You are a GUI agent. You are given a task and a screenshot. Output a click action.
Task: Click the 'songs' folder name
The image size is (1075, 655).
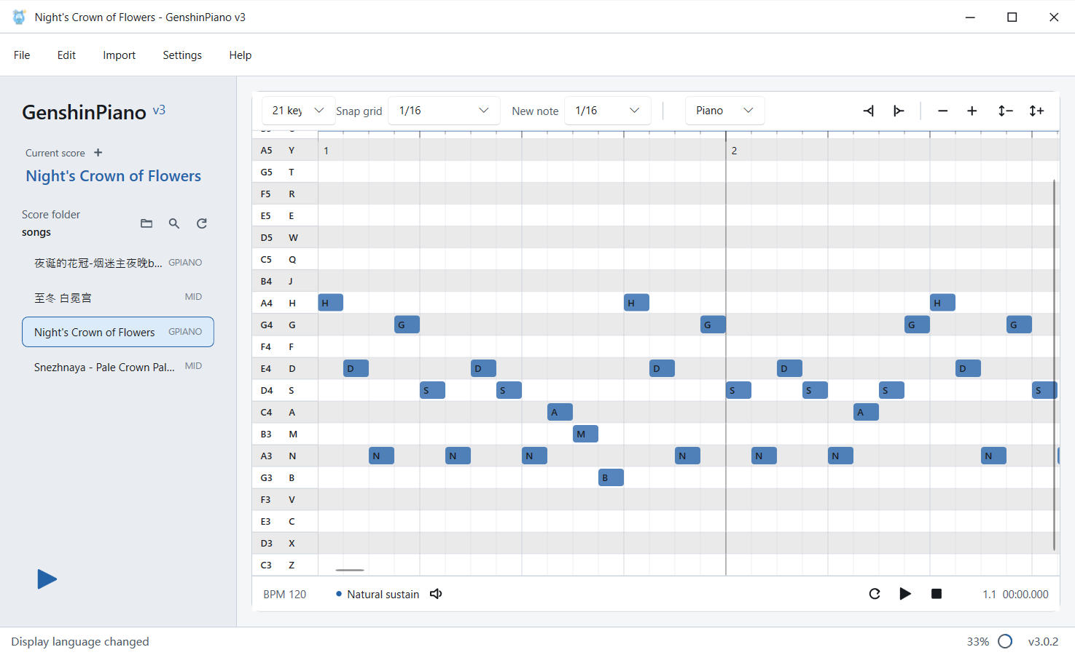click(36, 232)
